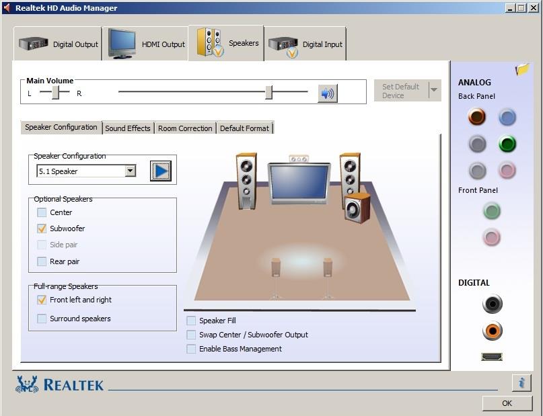Click the front left speaker in room
Image resolution: width=543 pixels, height=416 pixels.
tap(246, 181)
